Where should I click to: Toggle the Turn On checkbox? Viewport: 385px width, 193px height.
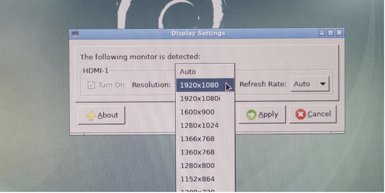click(91, 85)
